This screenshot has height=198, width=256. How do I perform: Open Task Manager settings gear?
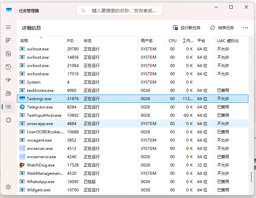coord(8,187)
